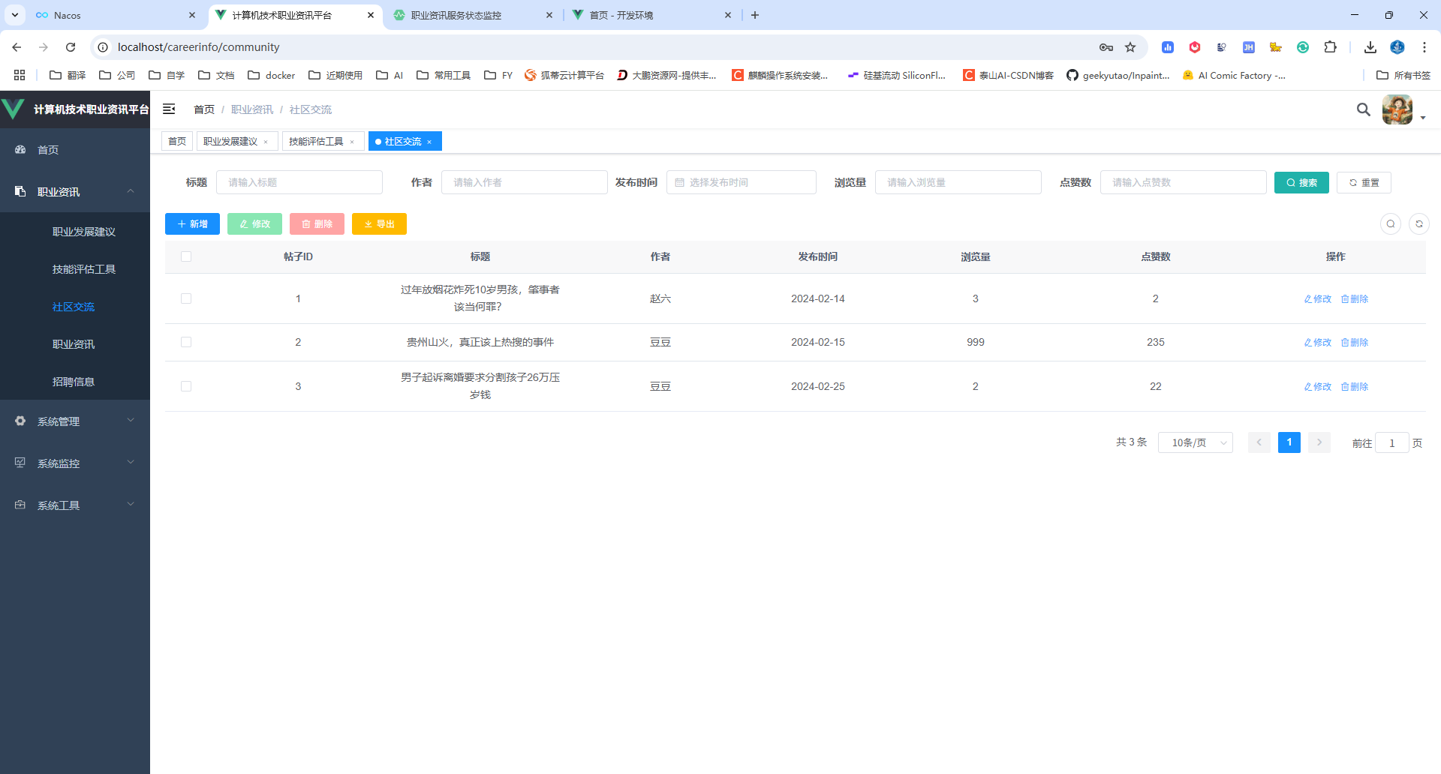1441x774 pixels.
Task: Go back with the browser back arrow
Action: (x=17, y=47)
